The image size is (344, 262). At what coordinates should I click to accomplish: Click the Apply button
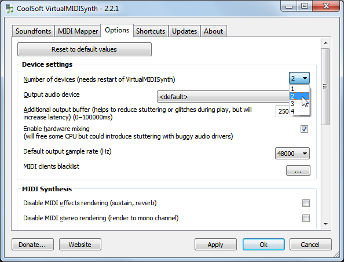pos(215,245)
